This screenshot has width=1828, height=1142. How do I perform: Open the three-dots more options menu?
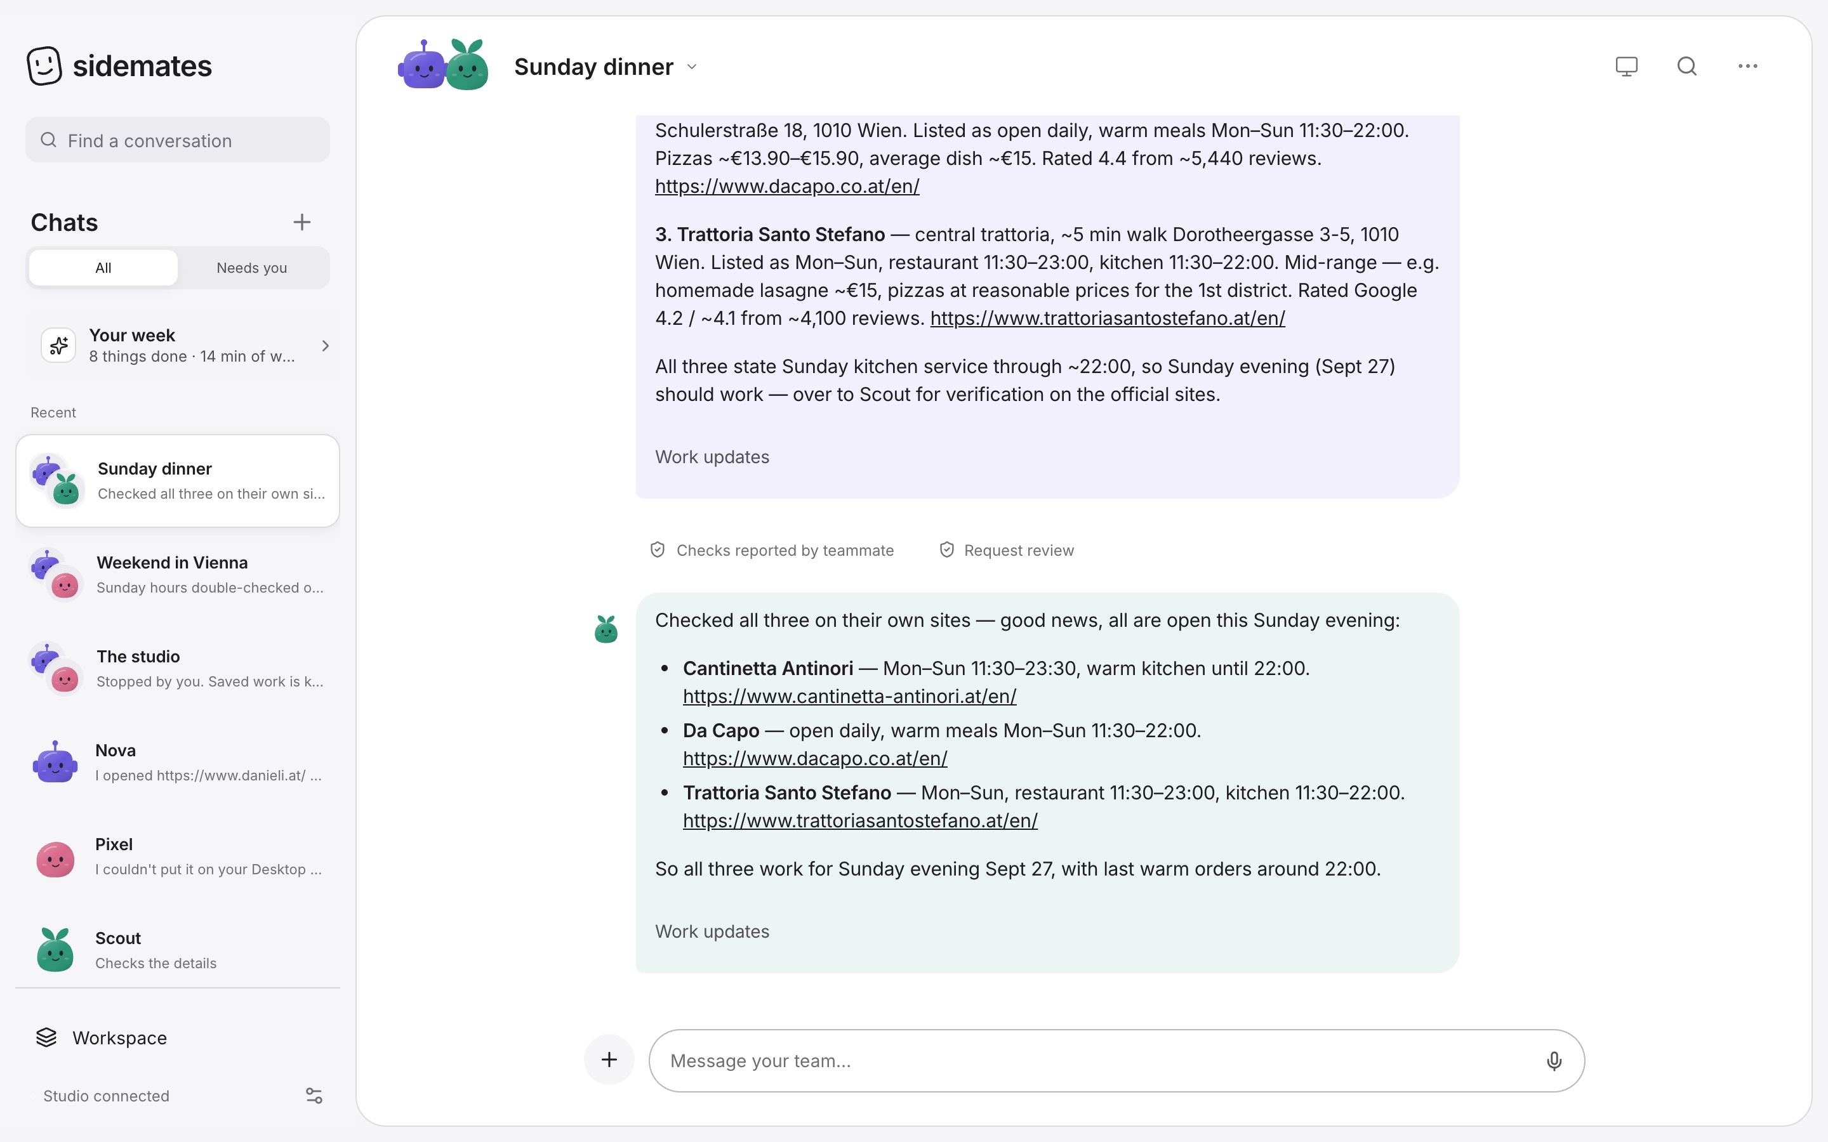pos(1747,67)
